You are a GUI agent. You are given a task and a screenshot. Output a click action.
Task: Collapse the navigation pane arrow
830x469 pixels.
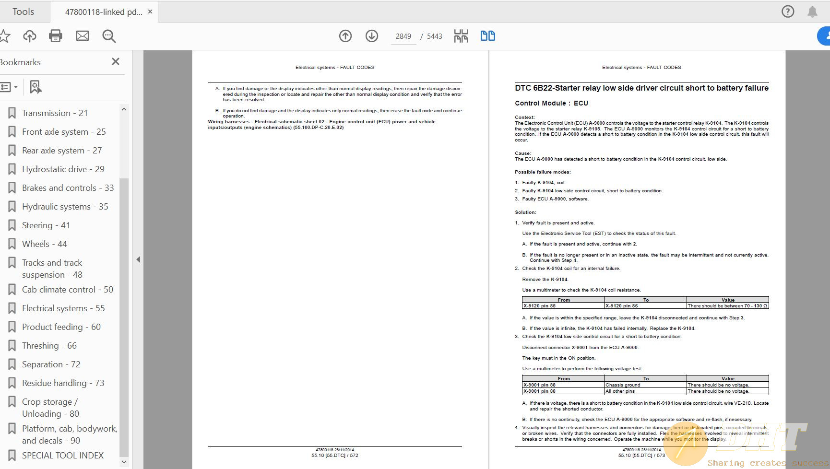pos(138,259)
